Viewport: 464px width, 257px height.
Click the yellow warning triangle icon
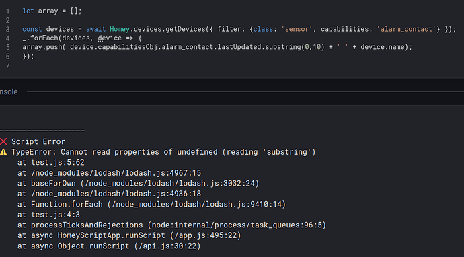click(3, 152)
